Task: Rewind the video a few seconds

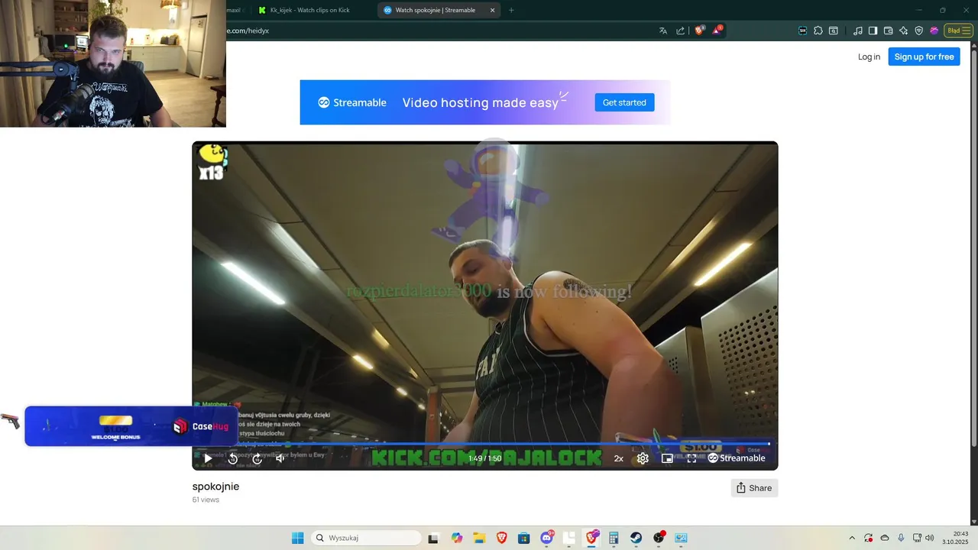Action: pos(233,458)
